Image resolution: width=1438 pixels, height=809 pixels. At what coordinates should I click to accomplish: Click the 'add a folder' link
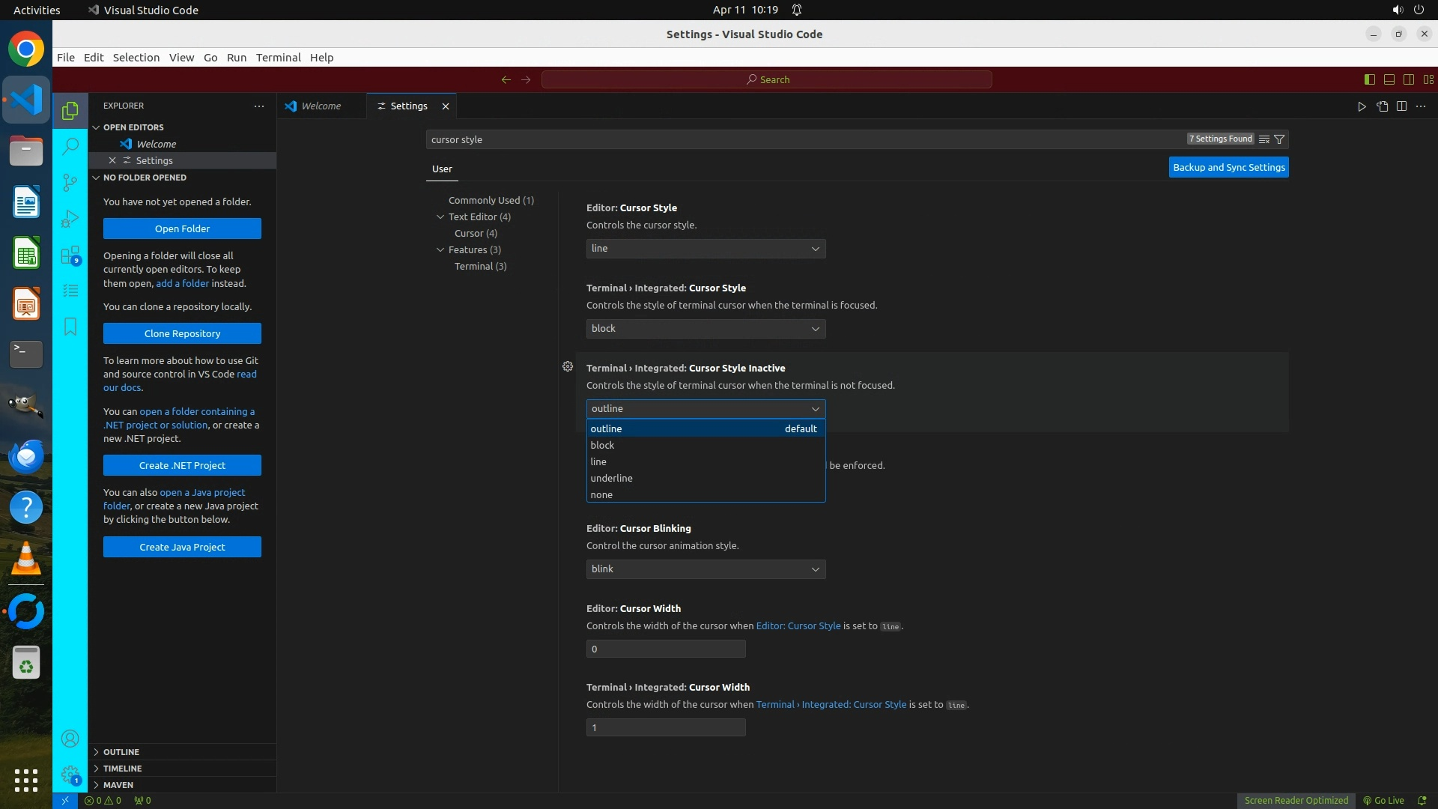click(x=182, y=284)
